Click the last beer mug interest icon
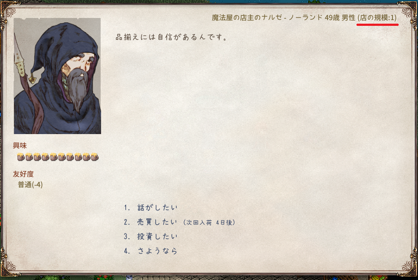Image resolution: width=418 pixels, height=280 pixels. (x=95, y=157)
